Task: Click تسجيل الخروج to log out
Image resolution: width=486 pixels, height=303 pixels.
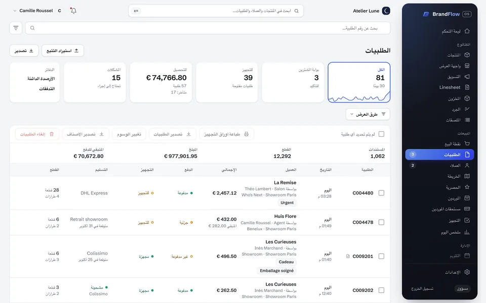Action: pyautogui.click(x=422, y=289)
